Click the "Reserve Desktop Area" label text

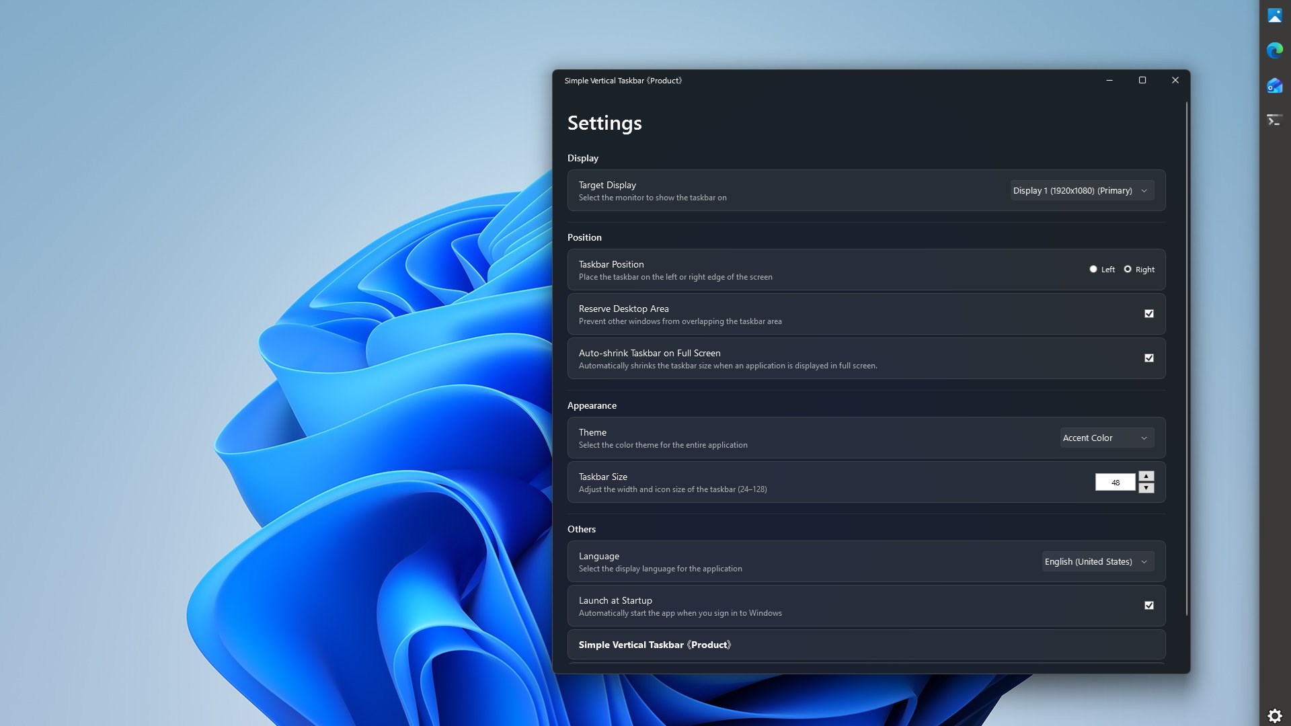624,309
